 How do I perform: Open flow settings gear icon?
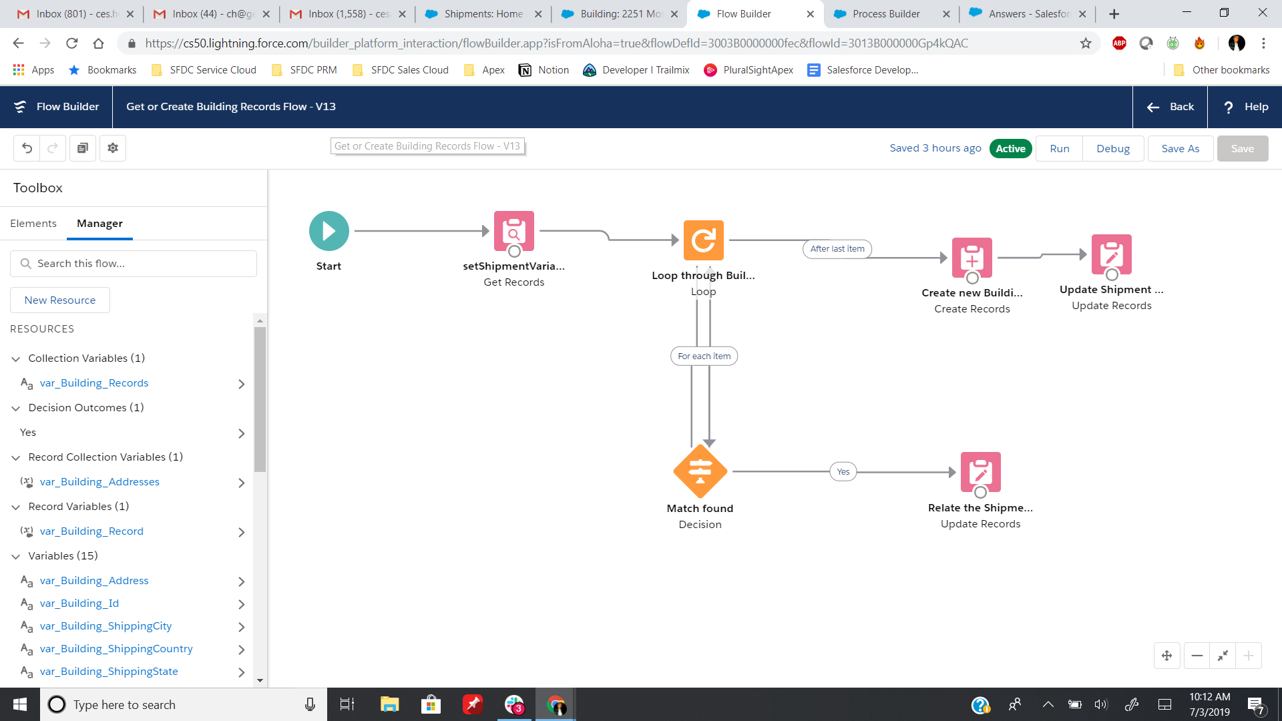tap(113, 148)
